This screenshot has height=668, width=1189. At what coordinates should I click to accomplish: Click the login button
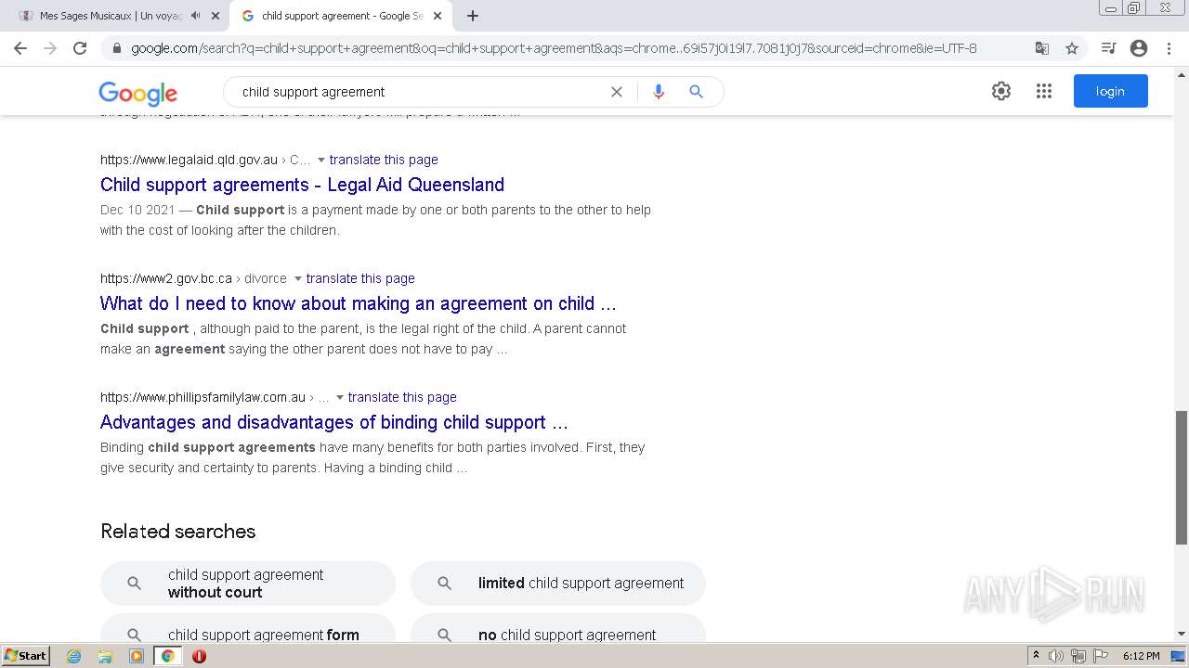[1110, 91]
